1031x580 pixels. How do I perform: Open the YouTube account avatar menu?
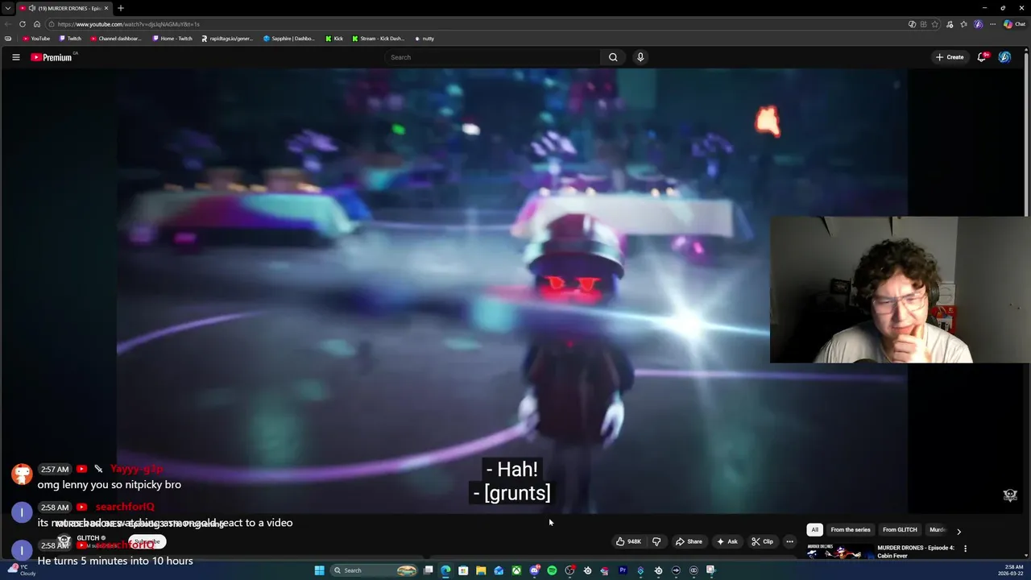(x=1004, y=57)
